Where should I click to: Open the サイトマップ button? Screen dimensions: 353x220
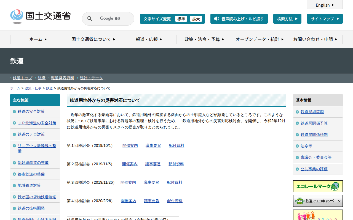coord(325,19)
